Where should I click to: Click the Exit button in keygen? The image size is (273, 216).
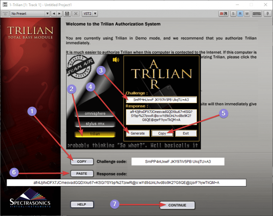[186, 133]
